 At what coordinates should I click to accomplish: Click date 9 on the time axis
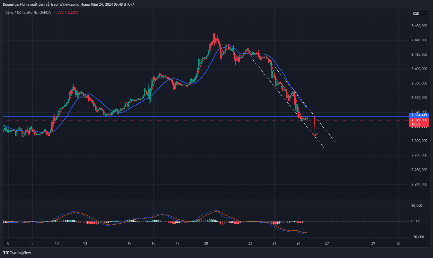pyautogui.click(x=32, y=243)
